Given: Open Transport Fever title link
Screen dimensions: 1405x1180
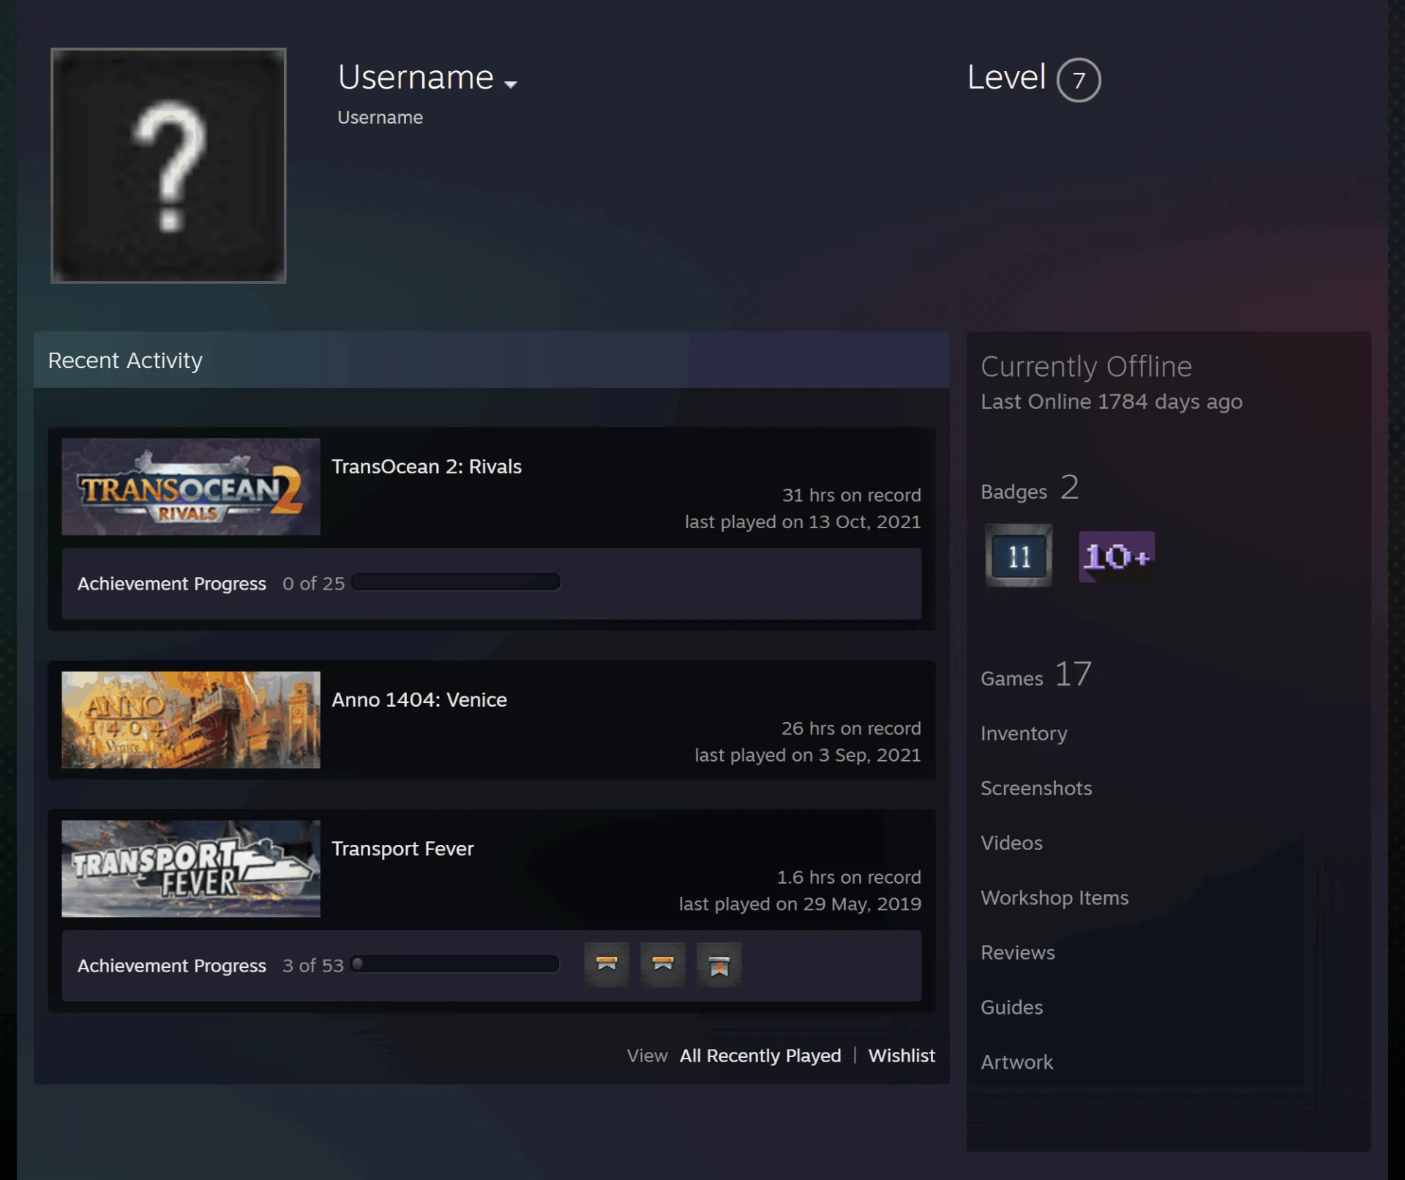Looking at the screenshot, I should click(402, 849).
